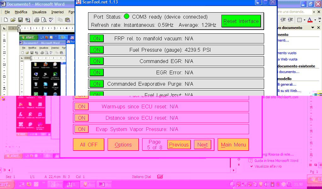Click the All OFF button
322x189 pixels.
tap(89, 145)
